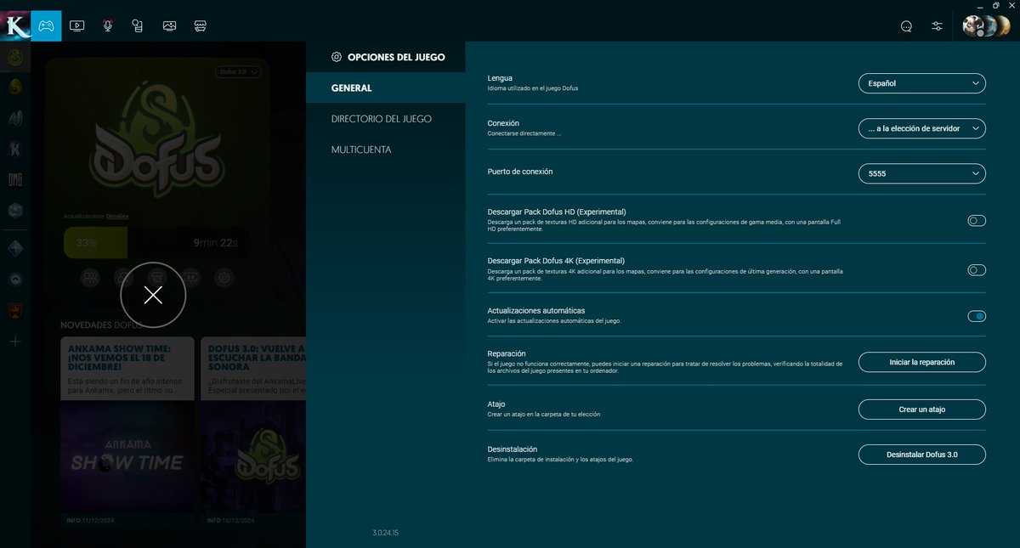The image size is (1020, 548).
Task: Enable Descargar Pack Dofus HD toggle
Action: point(977,221)
